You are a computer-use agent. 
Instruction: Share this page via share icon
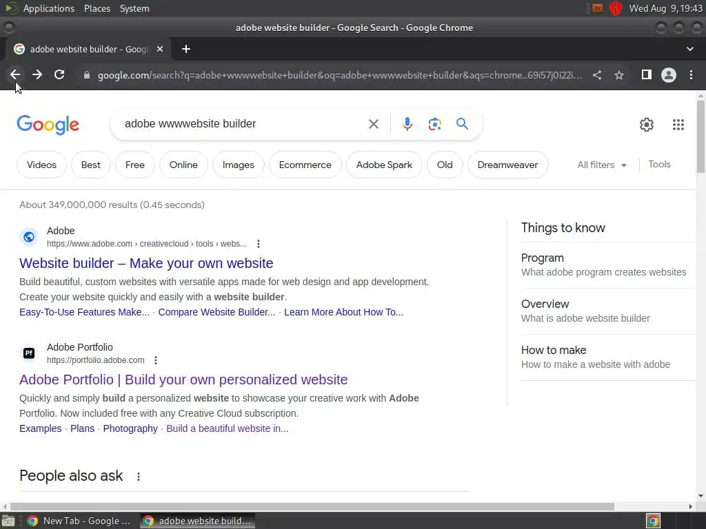597,75
